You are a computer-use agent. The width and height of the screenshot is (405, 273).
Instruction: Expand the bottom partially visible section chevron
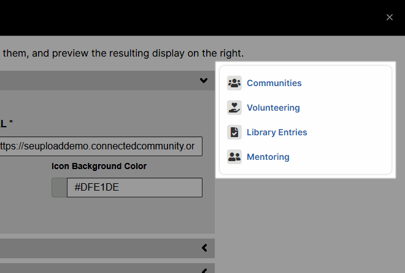pos(204,271)
